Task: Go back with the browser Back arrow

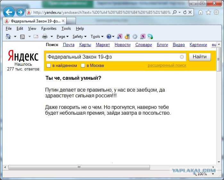Action: click(x=9, y=12)
